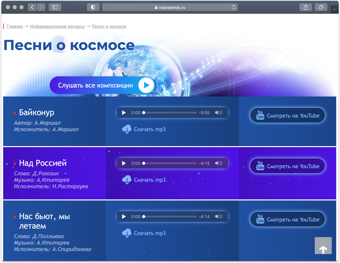The image size is (340, 263).
Task: Play the Байконур audio track
Action: point(124,113)
